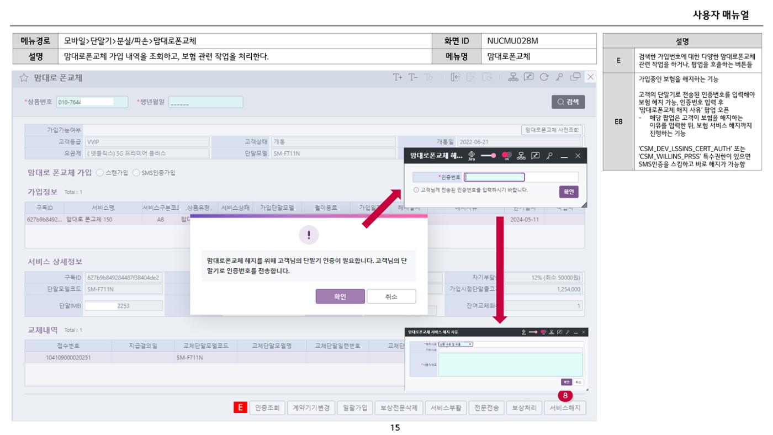Image resolution: width=773 pixels, height=435 pixels.
Task: Click 보상전문삭제 button
Action: click(400, 408)
